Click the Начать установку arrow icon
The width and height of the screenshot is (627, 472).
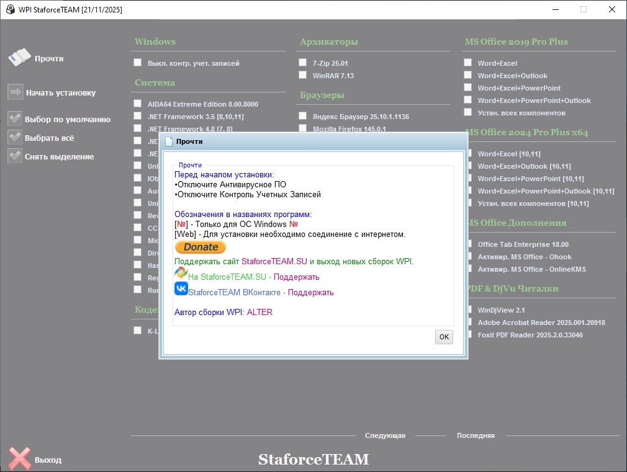click(x=15, y=92)
